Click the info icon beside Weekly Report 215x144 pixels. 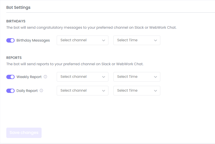click(45, 77)
